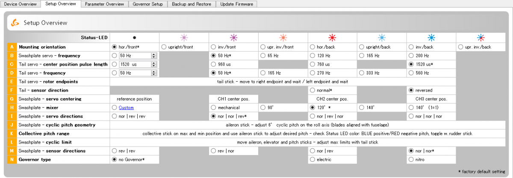Viewport: 513px width, 178px height.
Task: Click the orange 'H' Swashplate mixer badge
Action: click(x=12, y=108)
